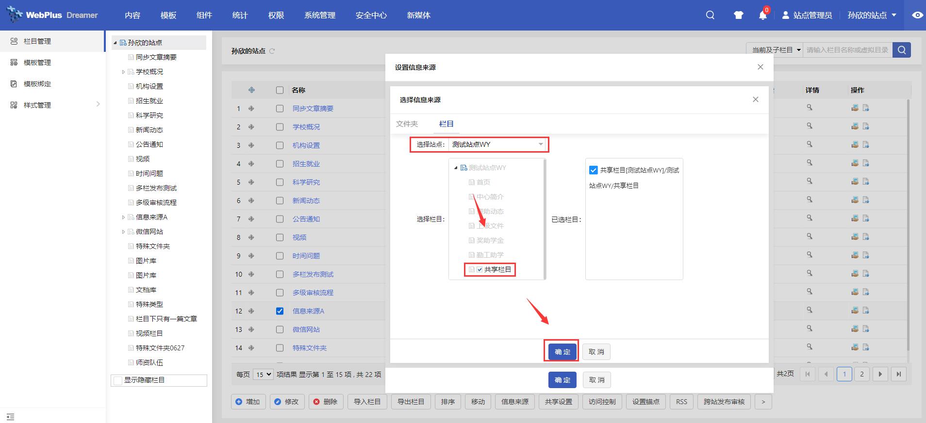Click second operation icon in 机构设置 row
926x423 pixels.
pyautogui.click(x=865, y=144)
